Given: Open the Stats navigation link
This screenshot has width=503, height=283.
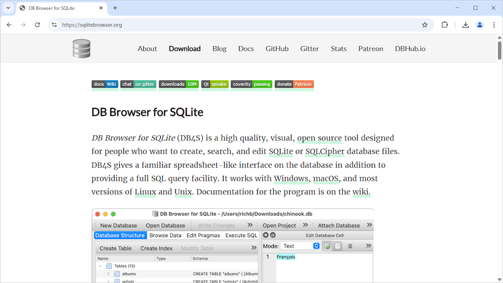Looking at the screenshot, I should 339,49.
